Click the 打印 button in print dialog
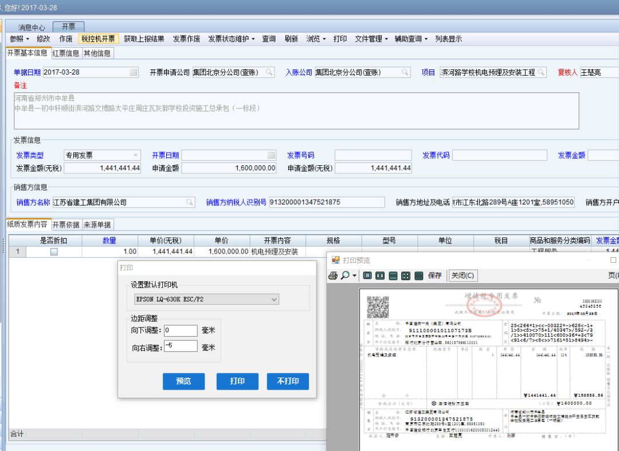The image size is (619, 451). (x=237, y=381)
